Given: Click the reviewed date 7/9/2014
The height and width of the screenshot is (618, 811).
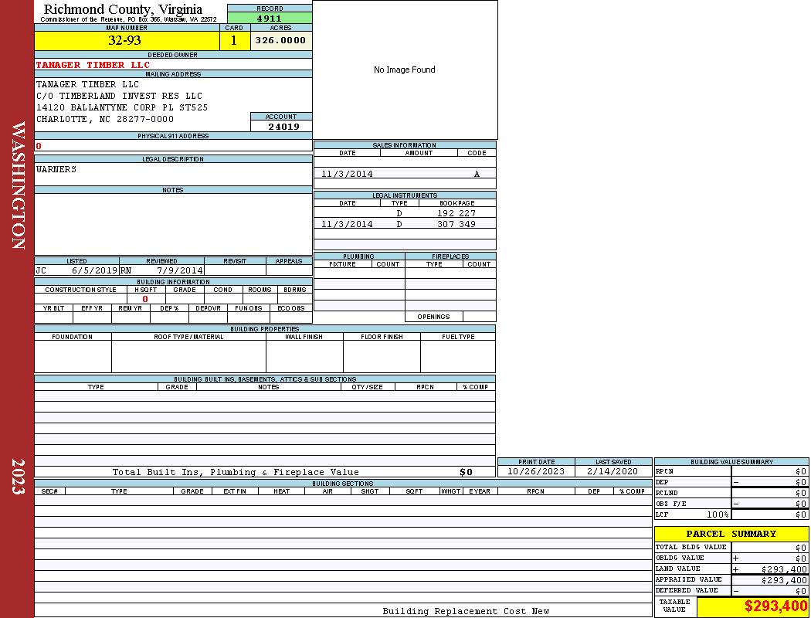Looking at the screenshot, I should (179, 271).
